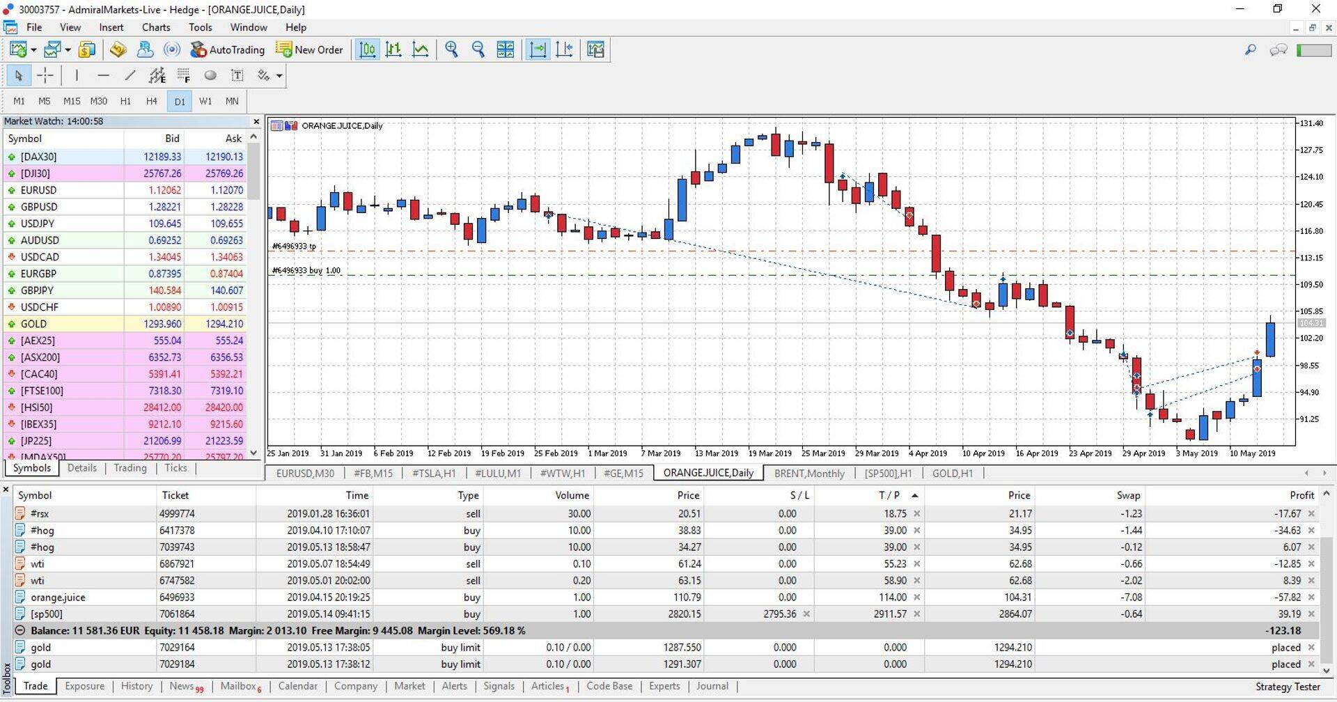Toggle chart Auto Scroll to latest bar
The width and height of the screenshot is (1337, 702).
(538, 49)
